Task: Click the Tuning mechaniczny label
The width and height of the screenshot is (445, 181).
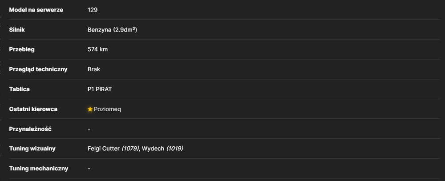Action: 39,169
